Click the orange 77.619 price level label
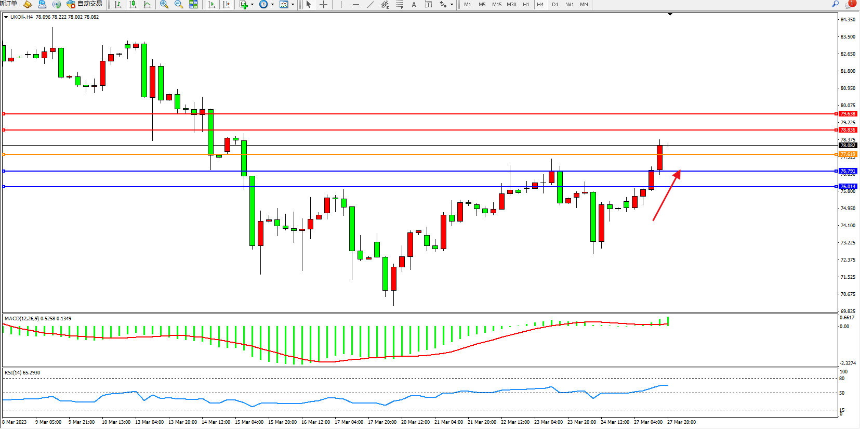Screen dimensions: 860x429 point(848,154)
